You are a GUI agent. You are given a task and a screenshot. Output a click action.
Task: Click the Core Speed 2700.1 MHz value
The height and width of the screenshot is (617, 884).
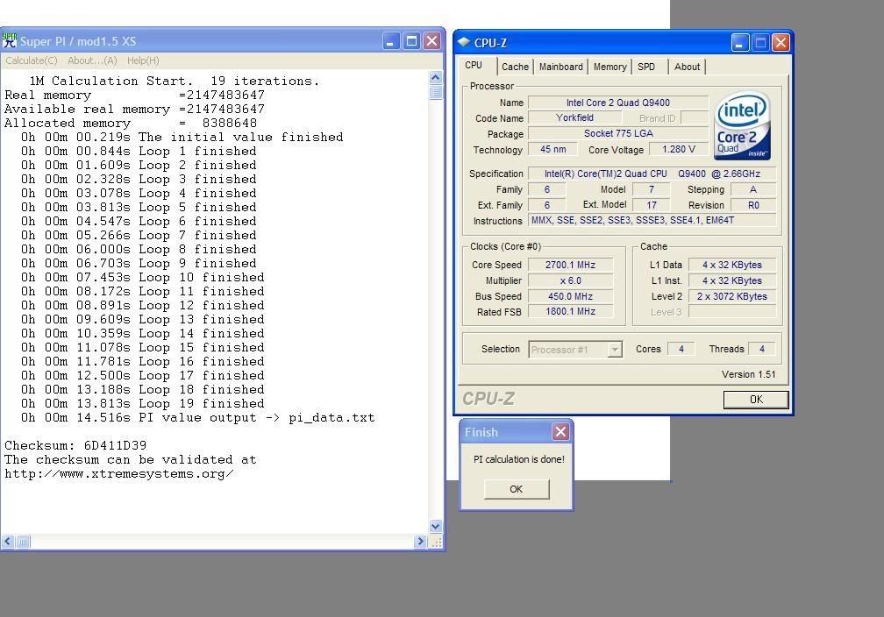point(570,265)
